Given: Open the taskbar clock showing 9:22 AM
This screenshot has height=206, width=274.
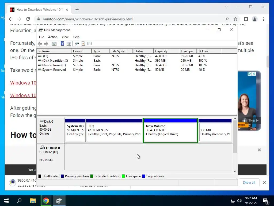Looking at the screenshot, I should tap(251, 201).
